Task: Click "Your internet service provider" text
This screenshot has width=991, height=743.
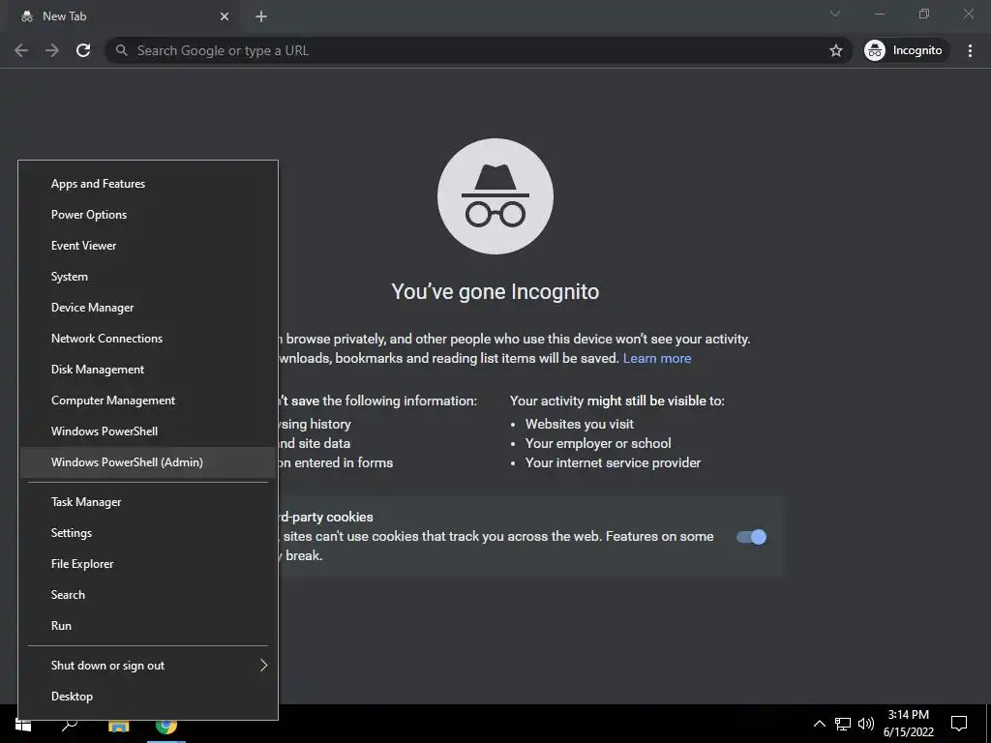Action: point(613,463)
